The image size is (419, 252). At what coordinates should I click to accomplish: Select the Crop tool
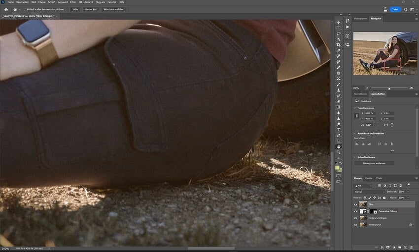(x=339, y=45)
